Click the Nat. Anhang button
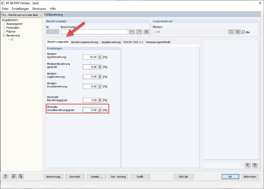The height and width of the screenshot is (189, 264). coord(118,177)
